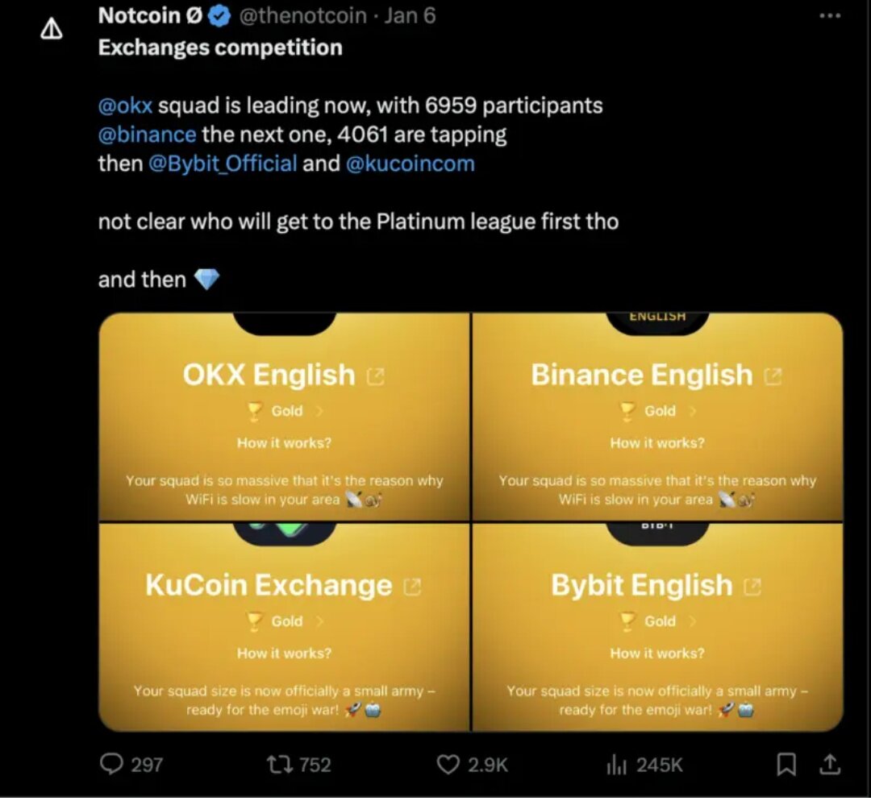
Task: Bookmark this tweet
Action: pyautogui.click(x=786, y=764)
